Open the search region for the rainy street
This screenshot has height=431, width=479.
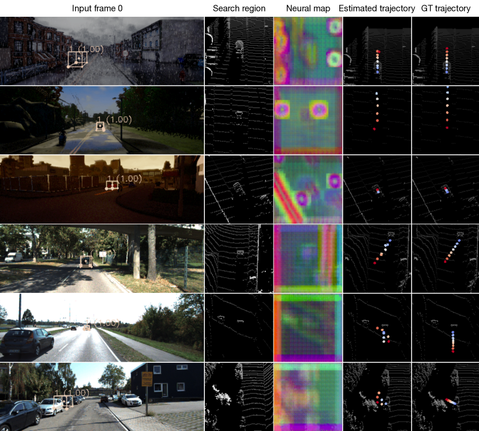click(x=239, y=51)
